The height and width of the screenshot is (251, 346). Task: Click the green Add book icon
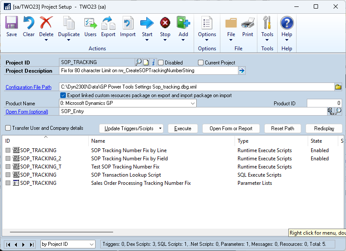pyautogui.click(x=183, y=22)
